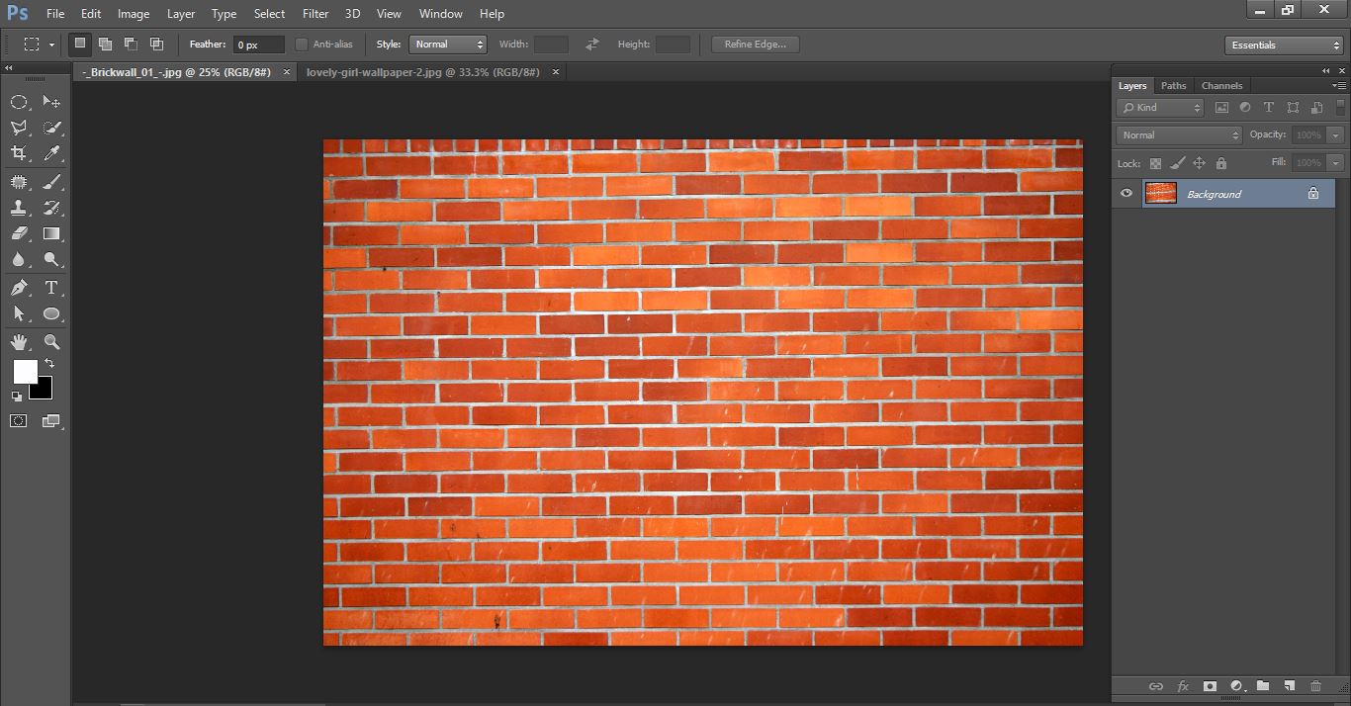Enable the Anti-alias checkbox
The width and height of the screenshot is (1351, 706).
(x=304, y=44)
